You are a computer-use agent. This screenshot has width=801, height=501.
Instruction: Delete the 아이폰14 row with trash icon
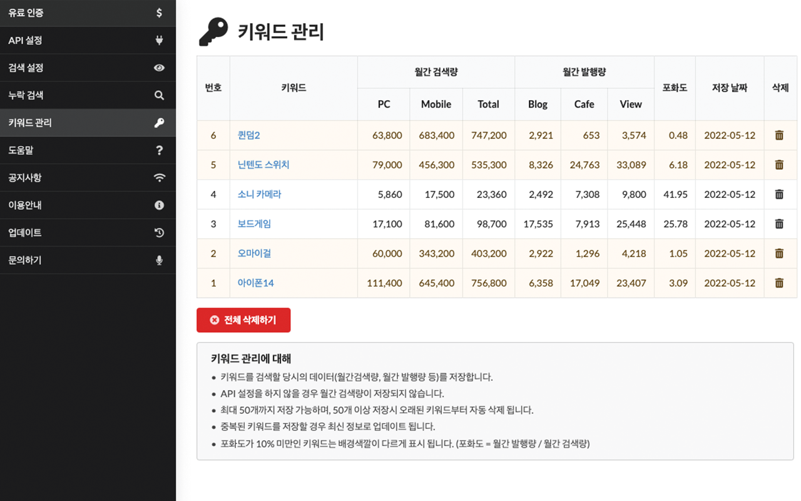click(x=779, y=282)
